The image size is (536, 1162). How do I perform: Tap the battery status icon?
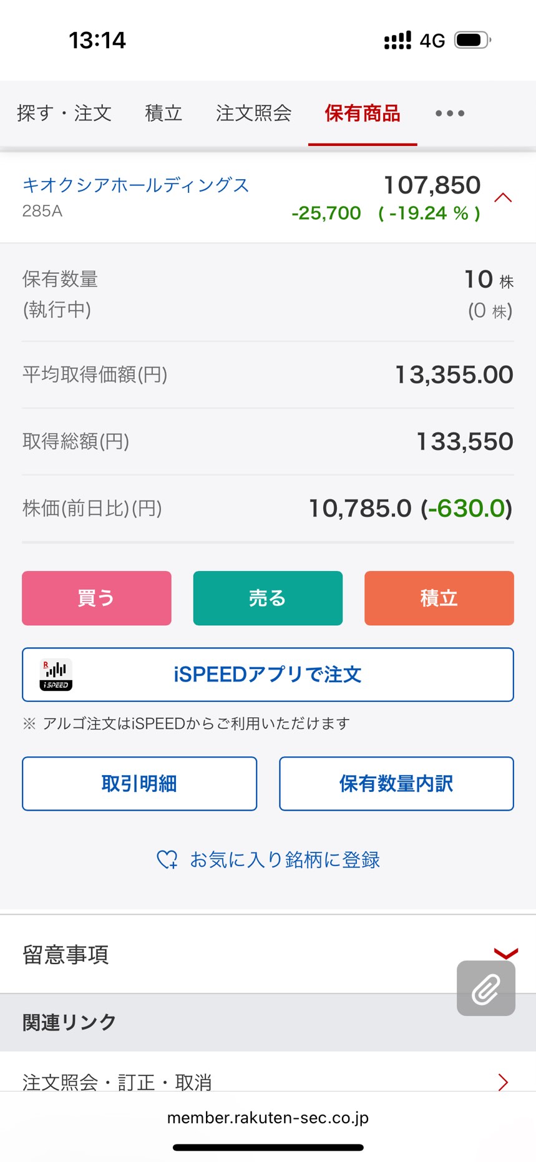click(472, 41)
